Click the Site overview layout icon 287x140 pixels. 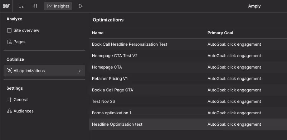pos(9,30)
